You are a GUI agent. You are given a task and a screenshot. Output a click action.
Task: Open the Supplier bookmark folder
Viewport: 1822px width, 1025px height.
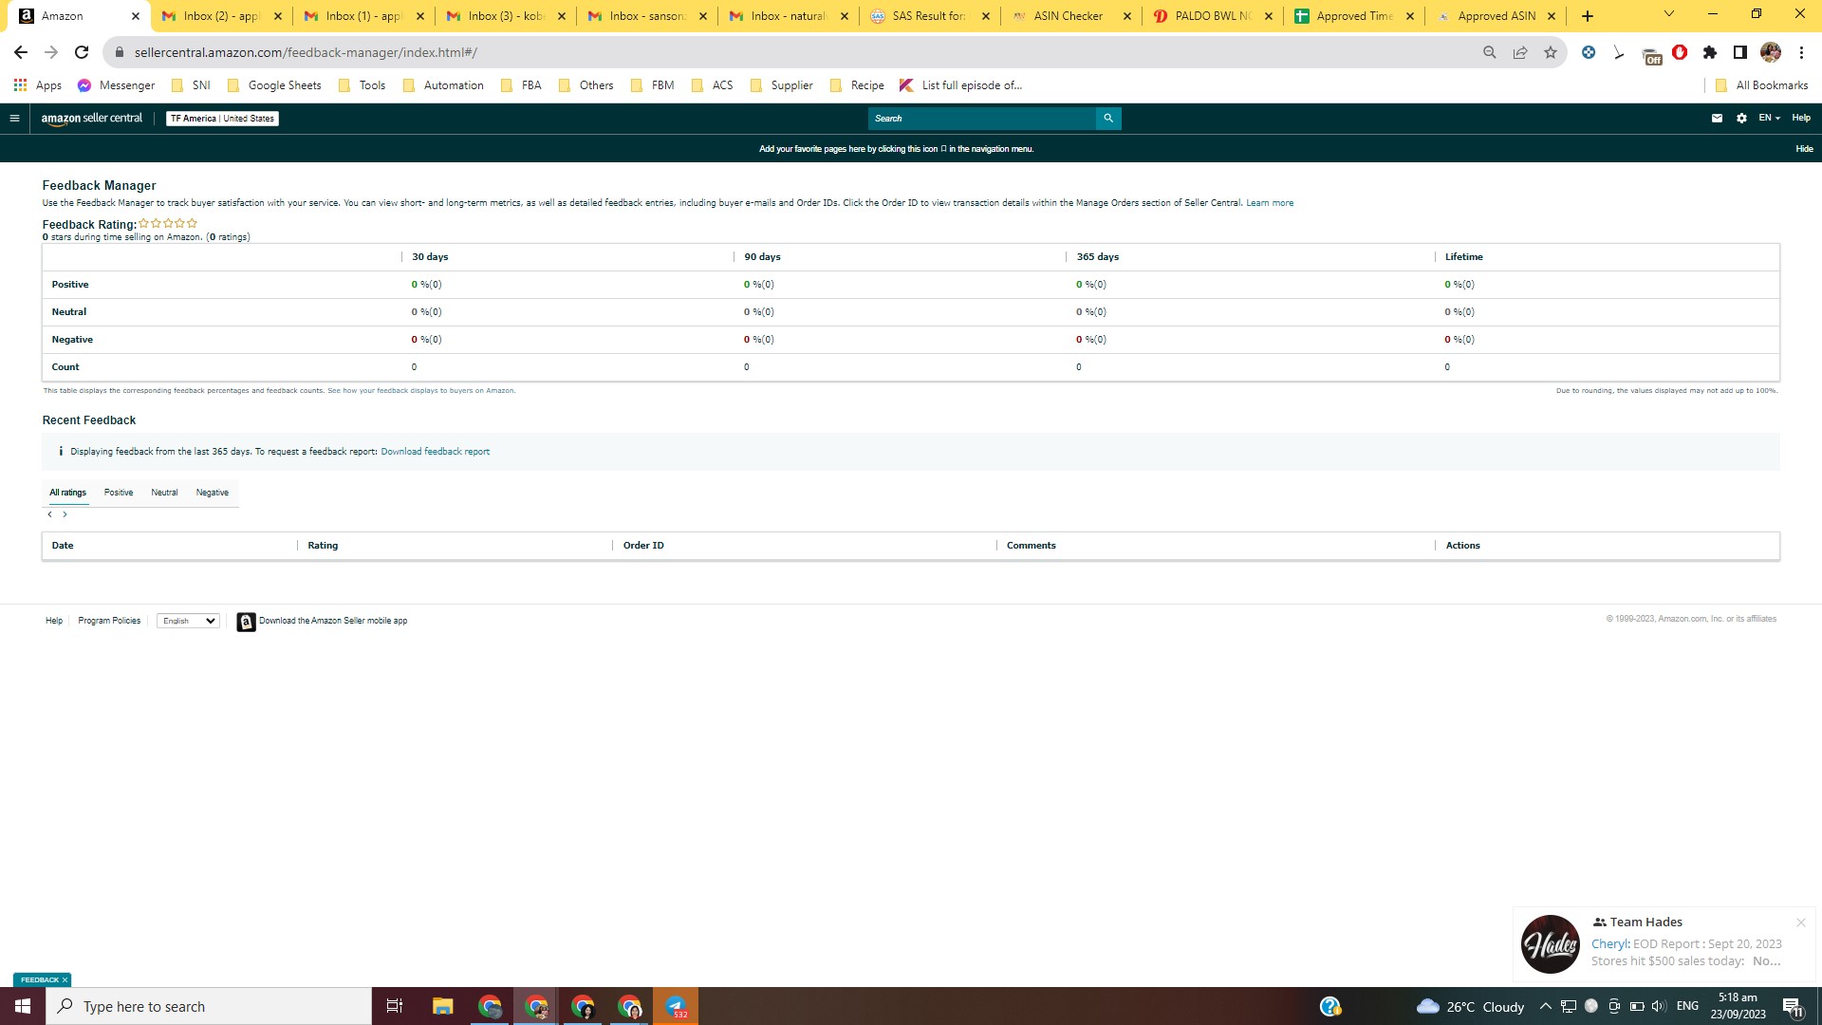(x=781, y=85)
